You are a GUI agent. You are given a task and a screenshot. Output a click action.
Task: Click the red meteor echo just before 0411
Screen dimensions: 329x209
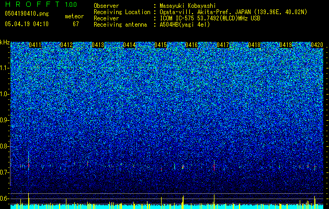coord(29,165)
